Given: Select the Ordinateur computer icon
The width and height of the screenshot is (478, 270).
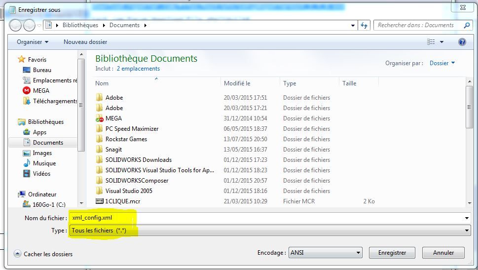Looking at the screenshot, I should click(21, 194).
